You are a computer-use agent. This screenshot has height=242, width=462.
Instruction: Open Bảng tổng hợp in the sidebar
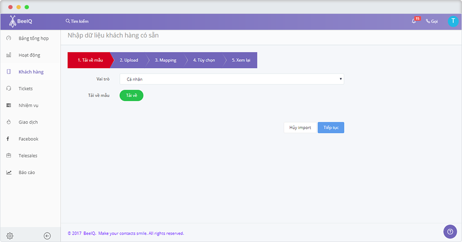pyautogui.click(x=33, y=38)
